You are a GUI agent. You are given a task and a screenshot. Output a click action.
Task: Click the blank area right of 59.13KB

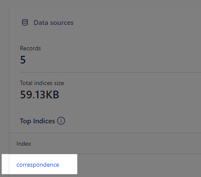pyautogui.click(x=129, y=95)
